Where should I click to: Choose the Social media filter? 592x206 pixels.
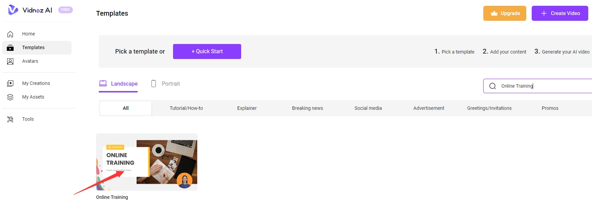368,108
